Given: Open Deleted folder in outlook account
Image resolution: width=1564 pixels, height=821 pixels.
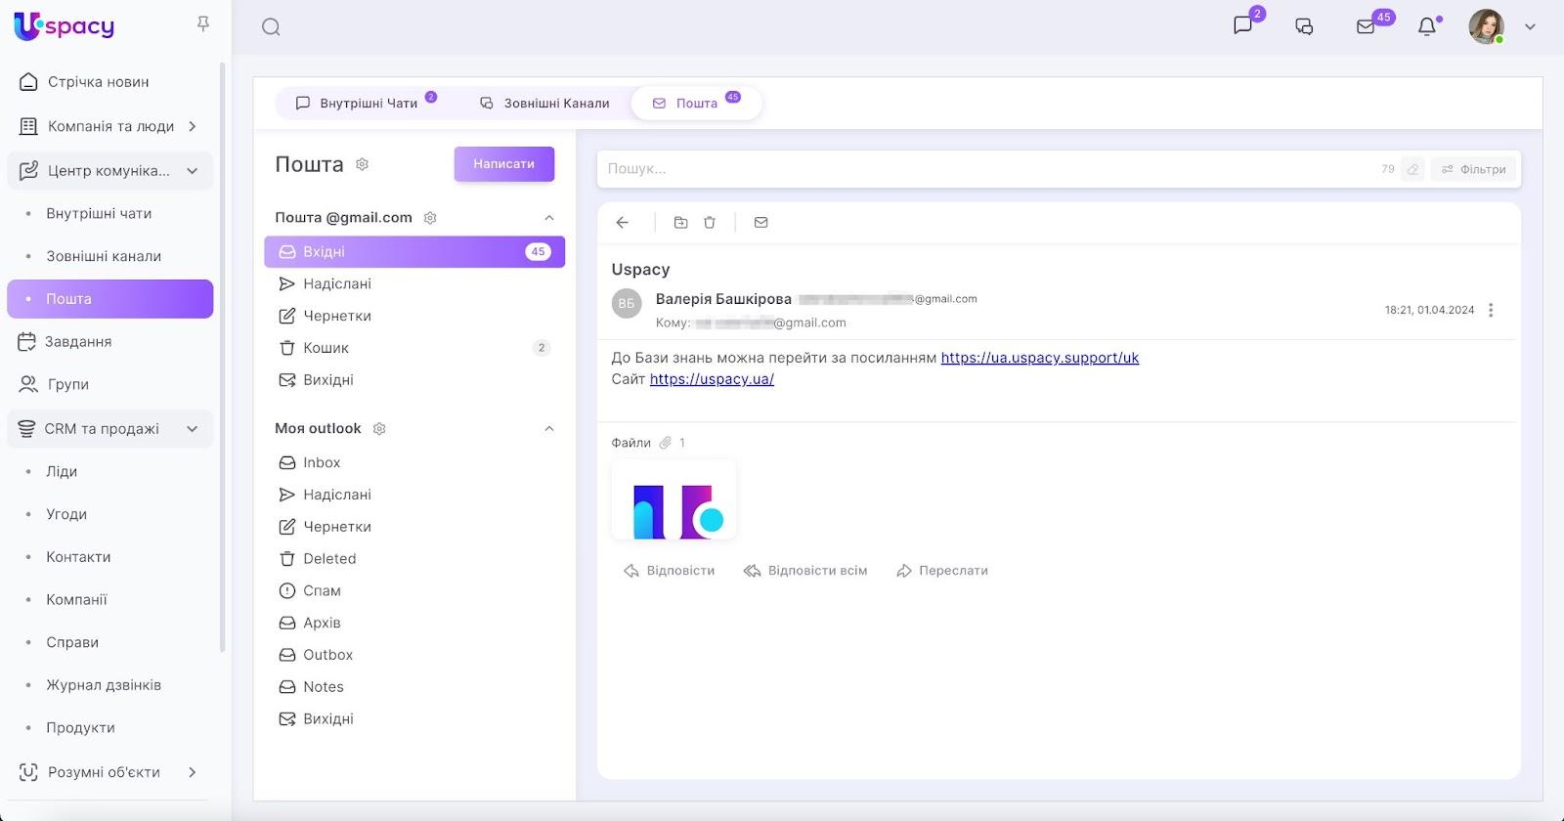Looking at the screenshot, I should (414, 559).
